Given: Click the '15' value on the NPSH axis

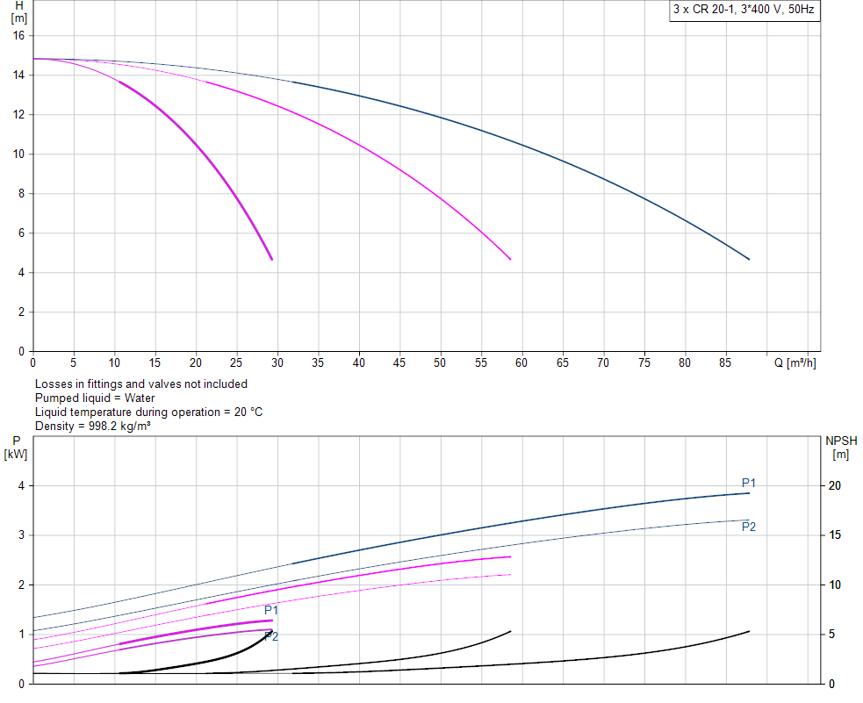Looking at the screenshot, I should [x=834, y=535].
